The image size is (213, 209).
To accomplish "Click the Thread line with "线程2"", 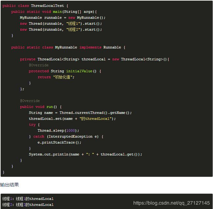I will point(61,29).
